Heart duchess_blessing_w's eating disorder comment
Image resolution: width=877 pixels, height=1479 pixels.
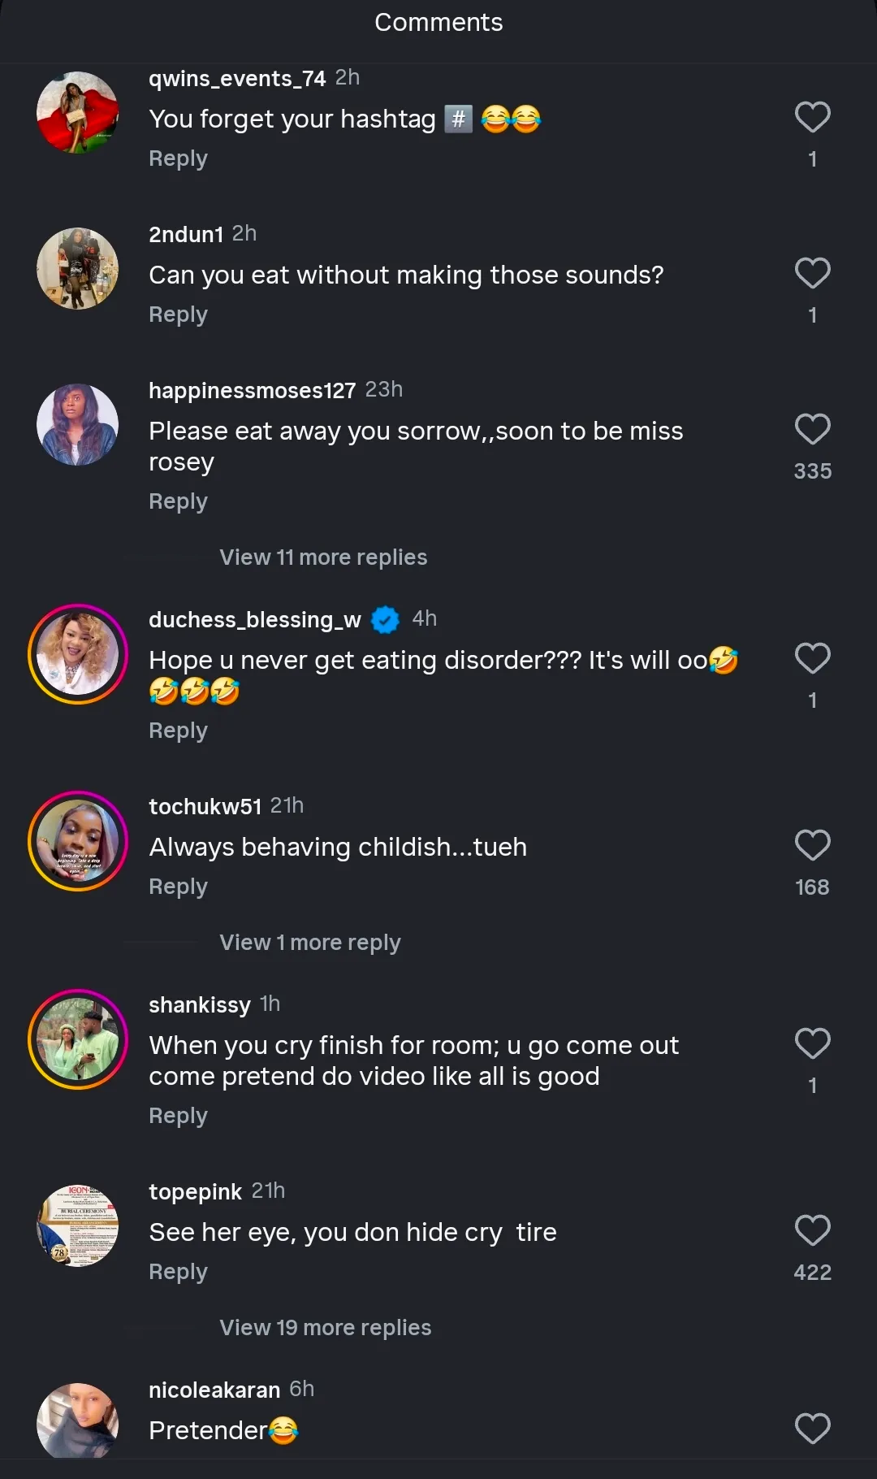[812, 659]
